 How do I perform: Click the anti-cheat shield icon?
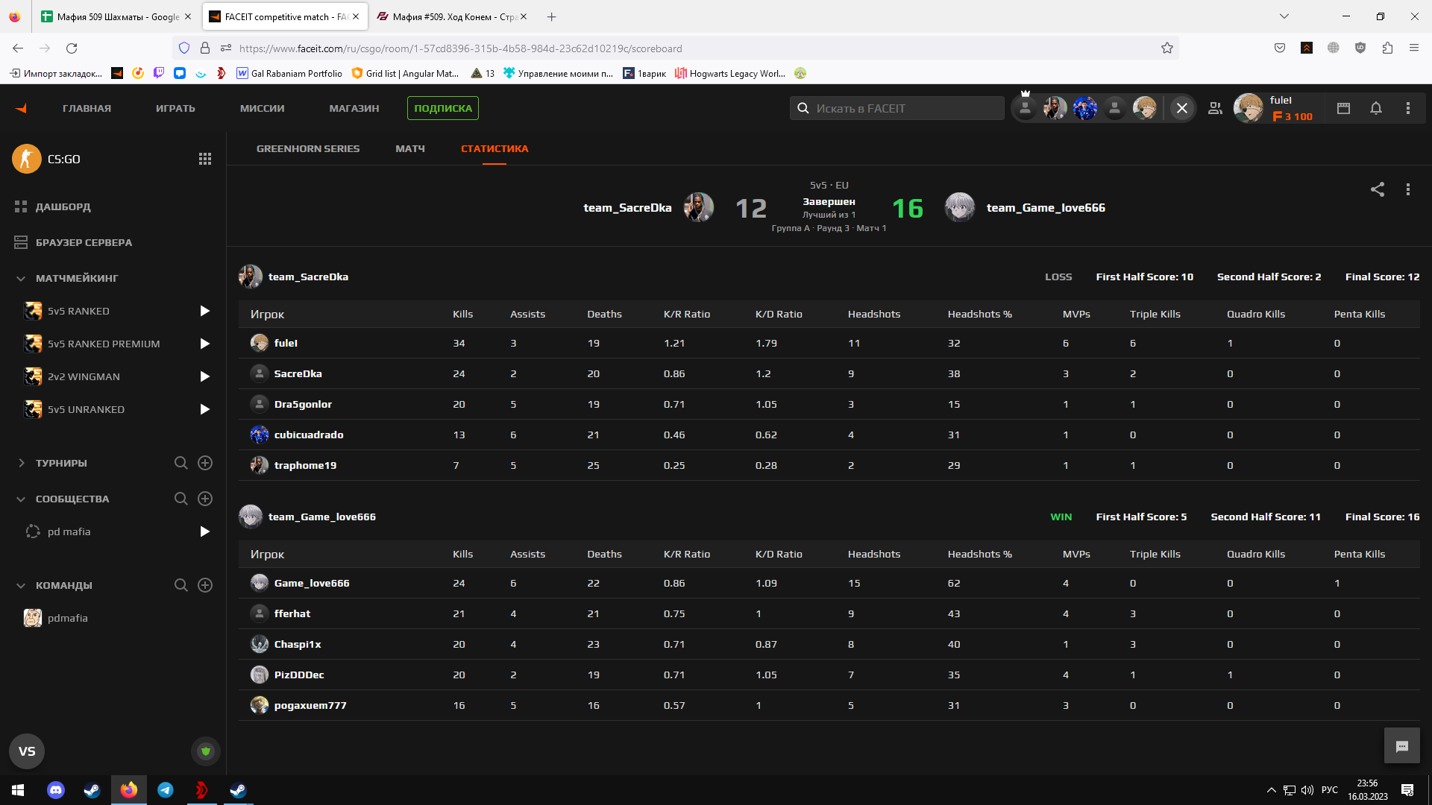pyautogui.click(x=206, y=751)
